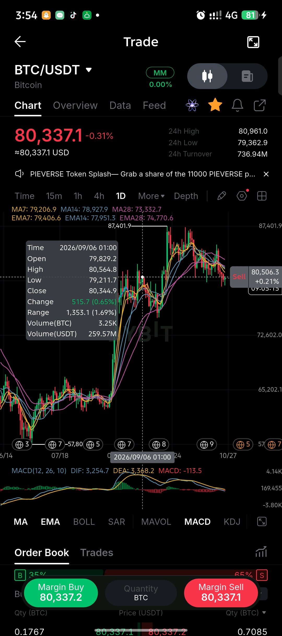Select the 4h timeframe
The width and height of the screenshot is (282, 636).
click(x=99, y=196)
